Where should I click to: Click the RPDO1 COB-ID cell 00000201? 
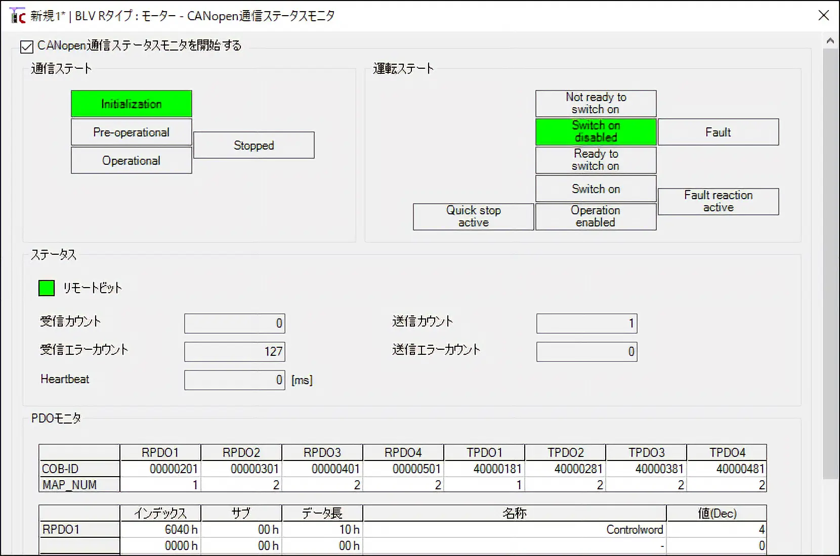tap(160, 469)
